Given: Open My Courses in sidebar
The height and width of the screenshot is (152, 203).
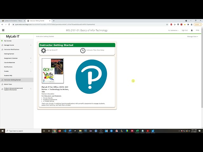Looking at the screenshot, I should pyautogui.click(x=8, y=41).
